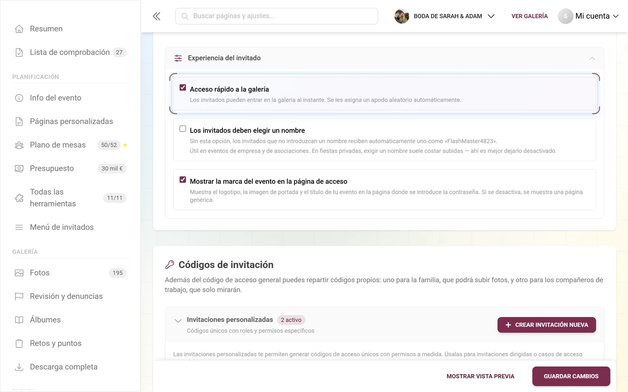Click the 27 badge on Lista de comprobación
Viewport: 628px width, 392px height.
point(119,52)
